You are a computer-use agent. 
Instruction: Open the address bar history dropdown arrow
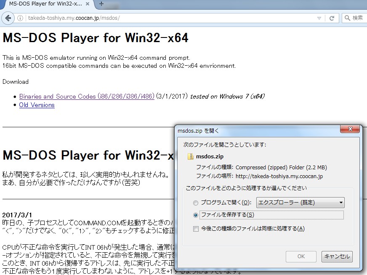point(319,18)
